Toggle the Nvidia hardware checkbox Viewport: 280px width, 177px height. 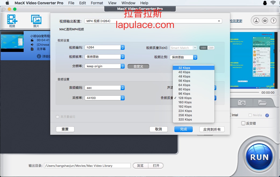(x=250, y=115)
